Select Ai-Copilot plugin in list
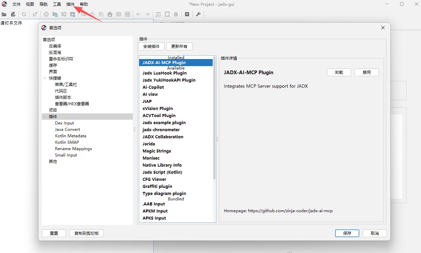This screenshot has width=421, height=253. point(176,87)
